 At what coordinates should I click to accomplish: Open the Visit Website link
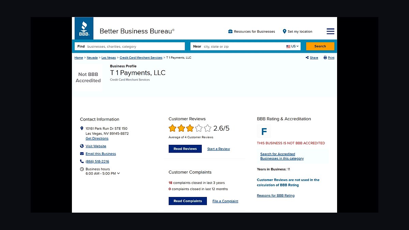click(x=96, y=146)
